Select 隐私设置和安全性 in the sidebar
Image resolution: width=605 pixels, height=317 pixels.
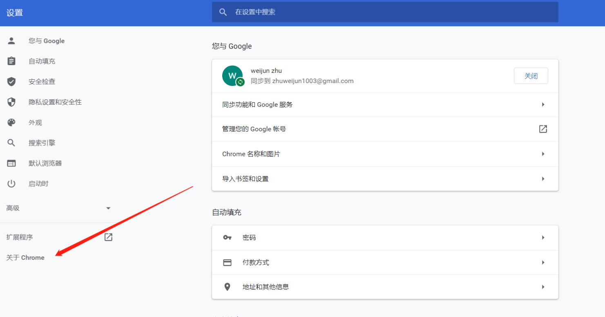[x=55, y=102]
